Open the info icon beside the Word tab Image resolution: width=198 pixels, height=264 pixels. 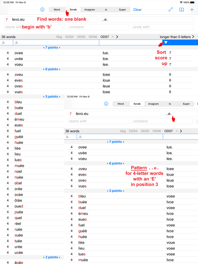click(x=42, y=10)
